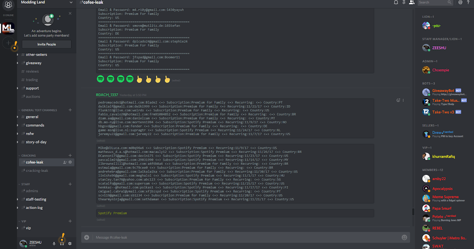Select the Modding Land server icon
The width and height of the screenshot is (474, 249).
8,28
